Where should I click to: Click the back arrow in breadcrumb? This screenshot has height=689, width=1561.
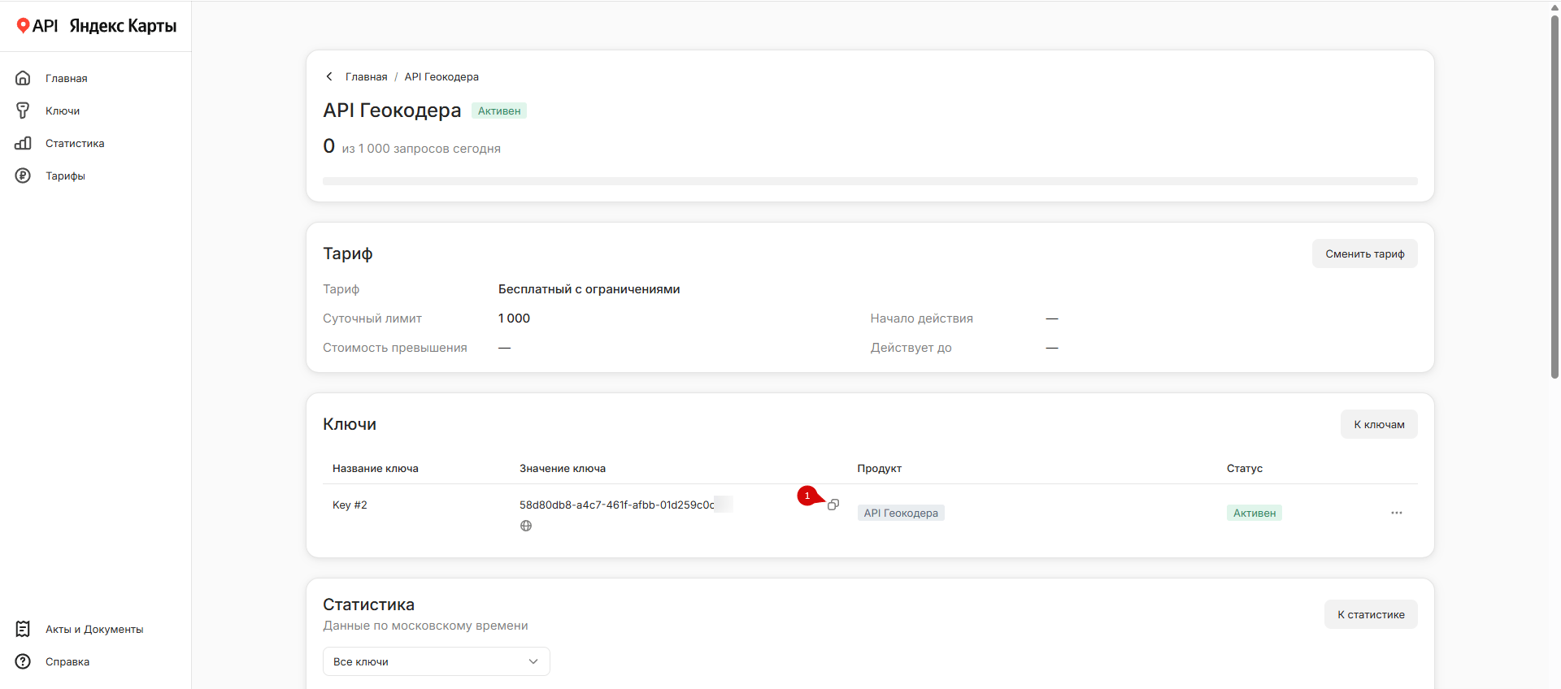329,76
